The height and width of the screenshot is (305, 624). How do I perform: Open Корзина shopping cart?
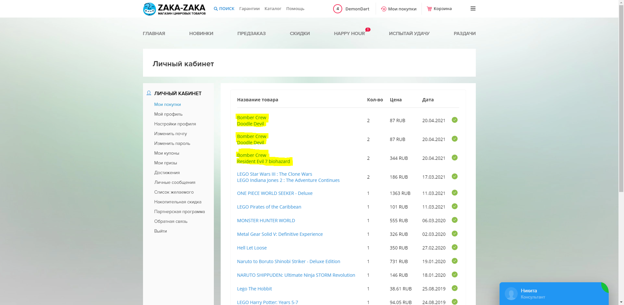tap(439, 9)
